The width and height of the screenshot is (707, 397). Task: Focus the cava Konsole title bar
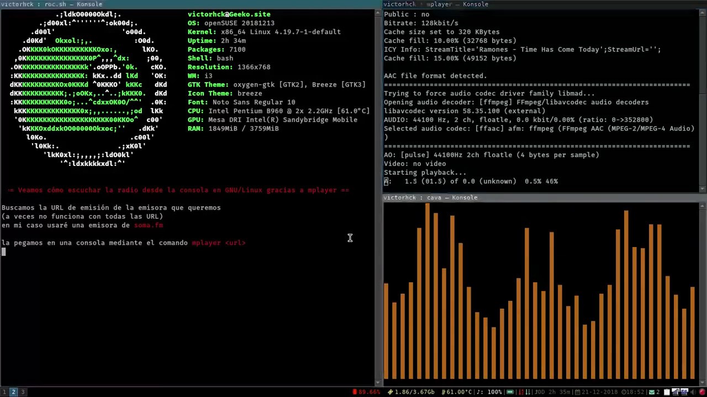coord(545,197)
